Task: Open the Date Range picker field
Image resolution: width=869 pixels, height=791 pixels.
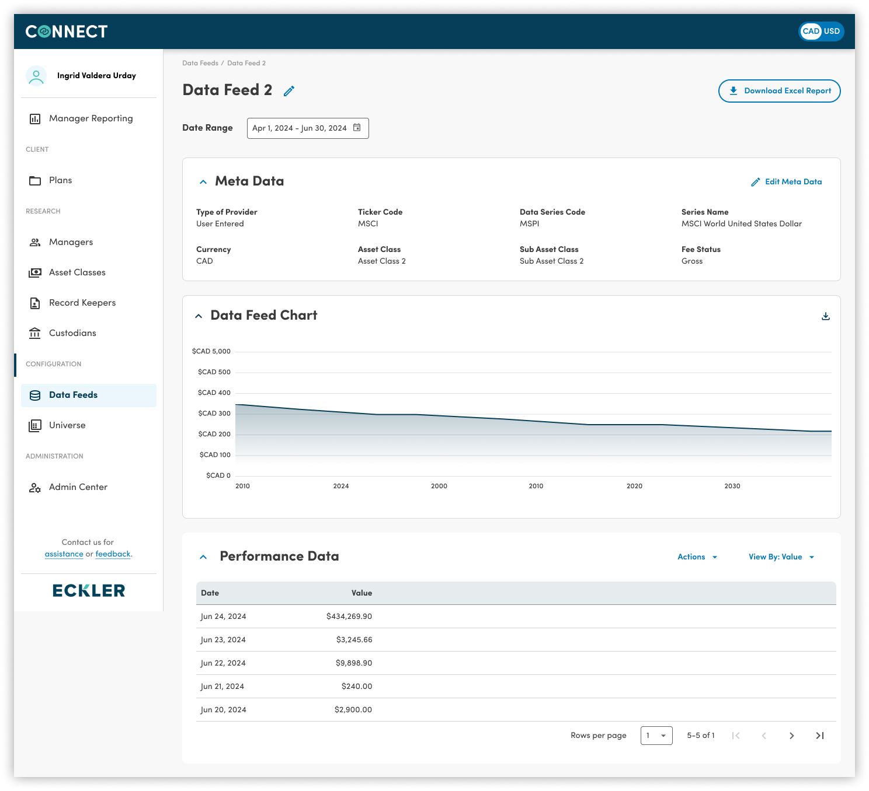Action: coord(308,128)
